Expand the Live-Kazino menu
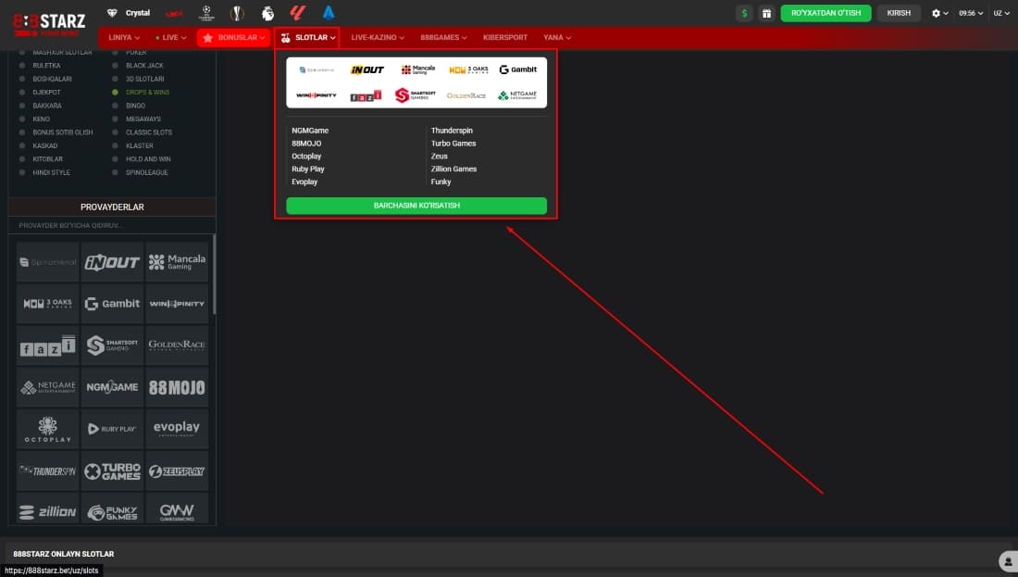 [378, 38]
